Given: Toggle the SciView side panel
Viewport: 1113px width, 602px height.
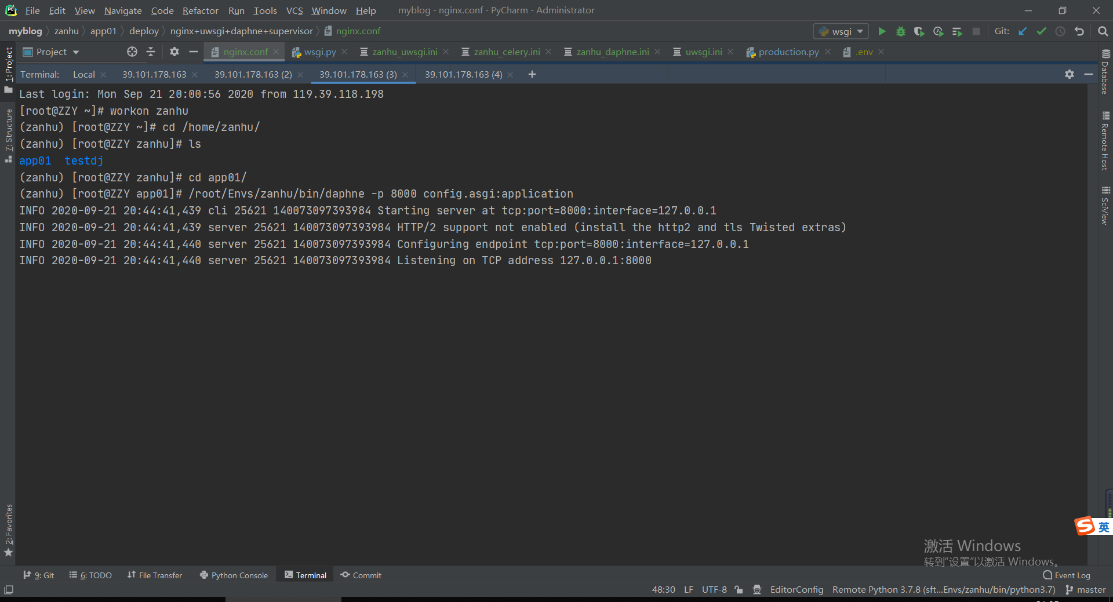Looking at the screenshot, I should tap(1105, 206).
